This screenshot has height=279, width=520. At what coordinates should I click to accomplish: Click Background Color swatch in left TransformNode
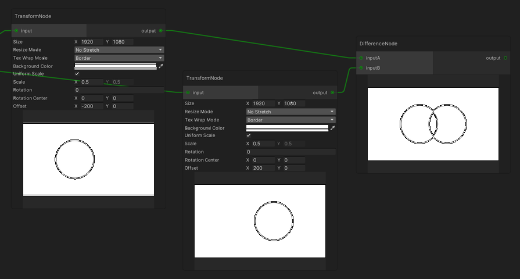pyautogui.click(x=116, y=66)
